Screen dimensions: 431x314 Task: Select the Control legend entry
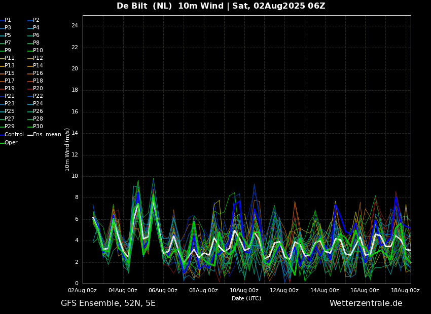(x=14, y=135)
